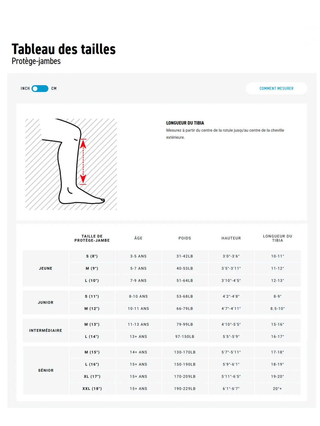Click the Tableau des tailles title
Screen dimensions: 320x426
click(x=64, y=49)
